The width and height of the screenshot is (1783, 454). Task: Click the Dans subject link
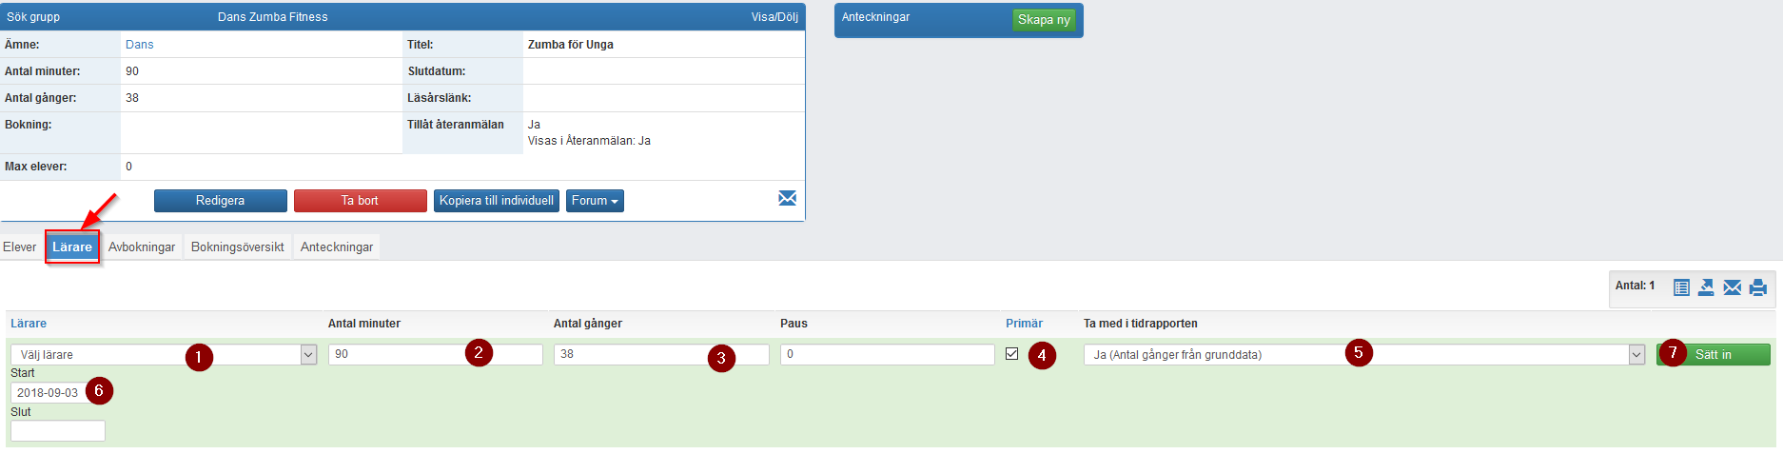[139, 44]
